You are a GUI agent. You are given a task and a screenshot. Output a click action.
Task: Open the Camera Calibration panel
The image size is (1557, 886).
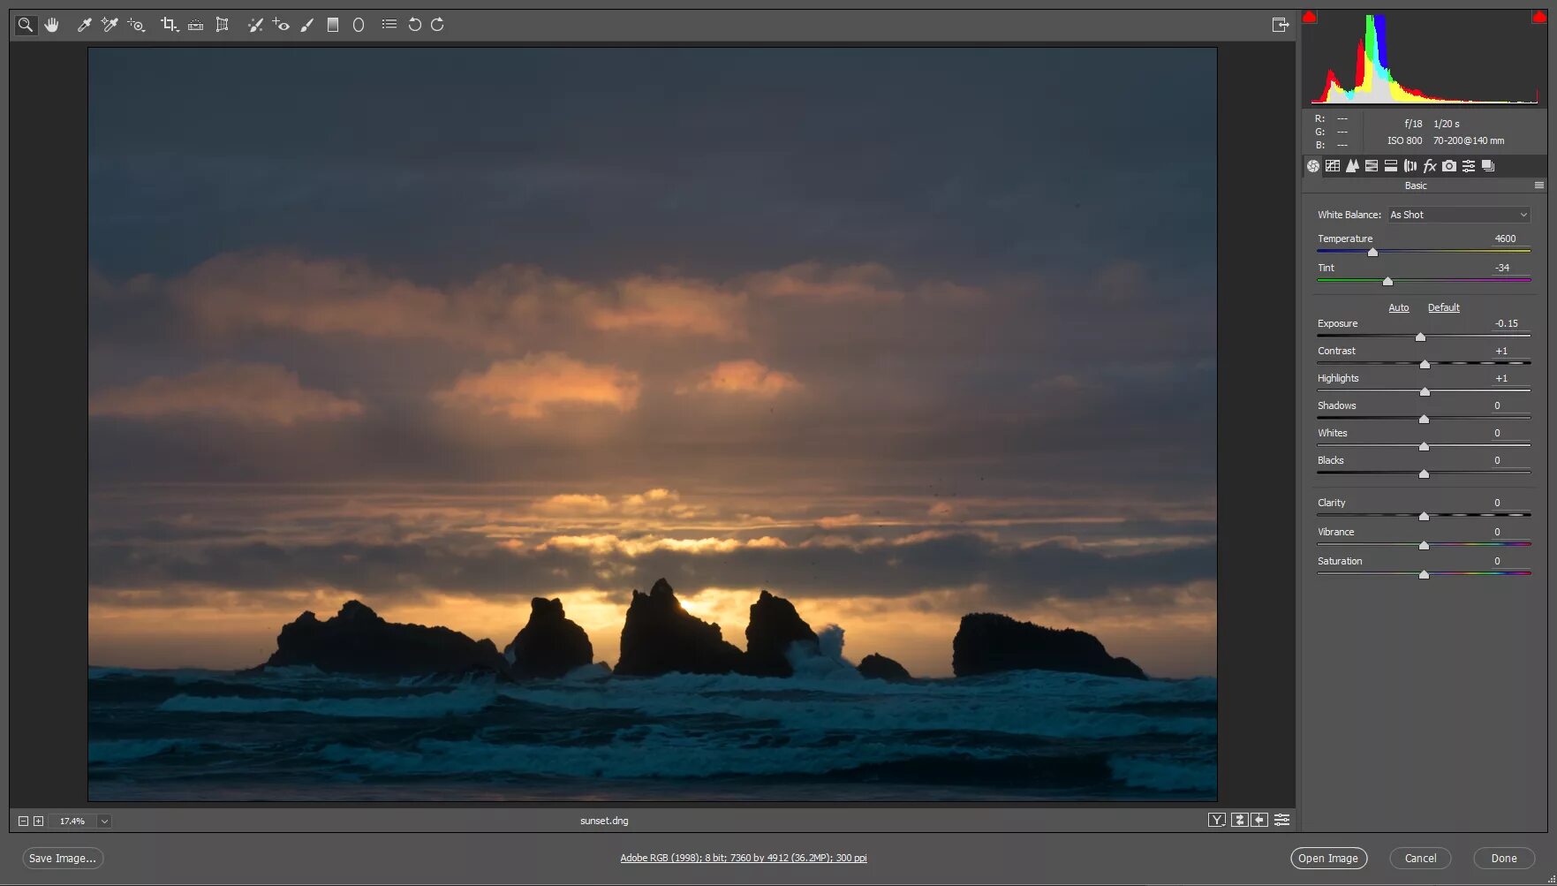tap(1449, 166)
